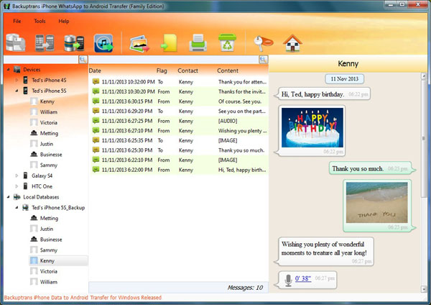Select Businesse group under Ted's iPhone 5S
Screen dimensions: 431x305
point(51,155)
